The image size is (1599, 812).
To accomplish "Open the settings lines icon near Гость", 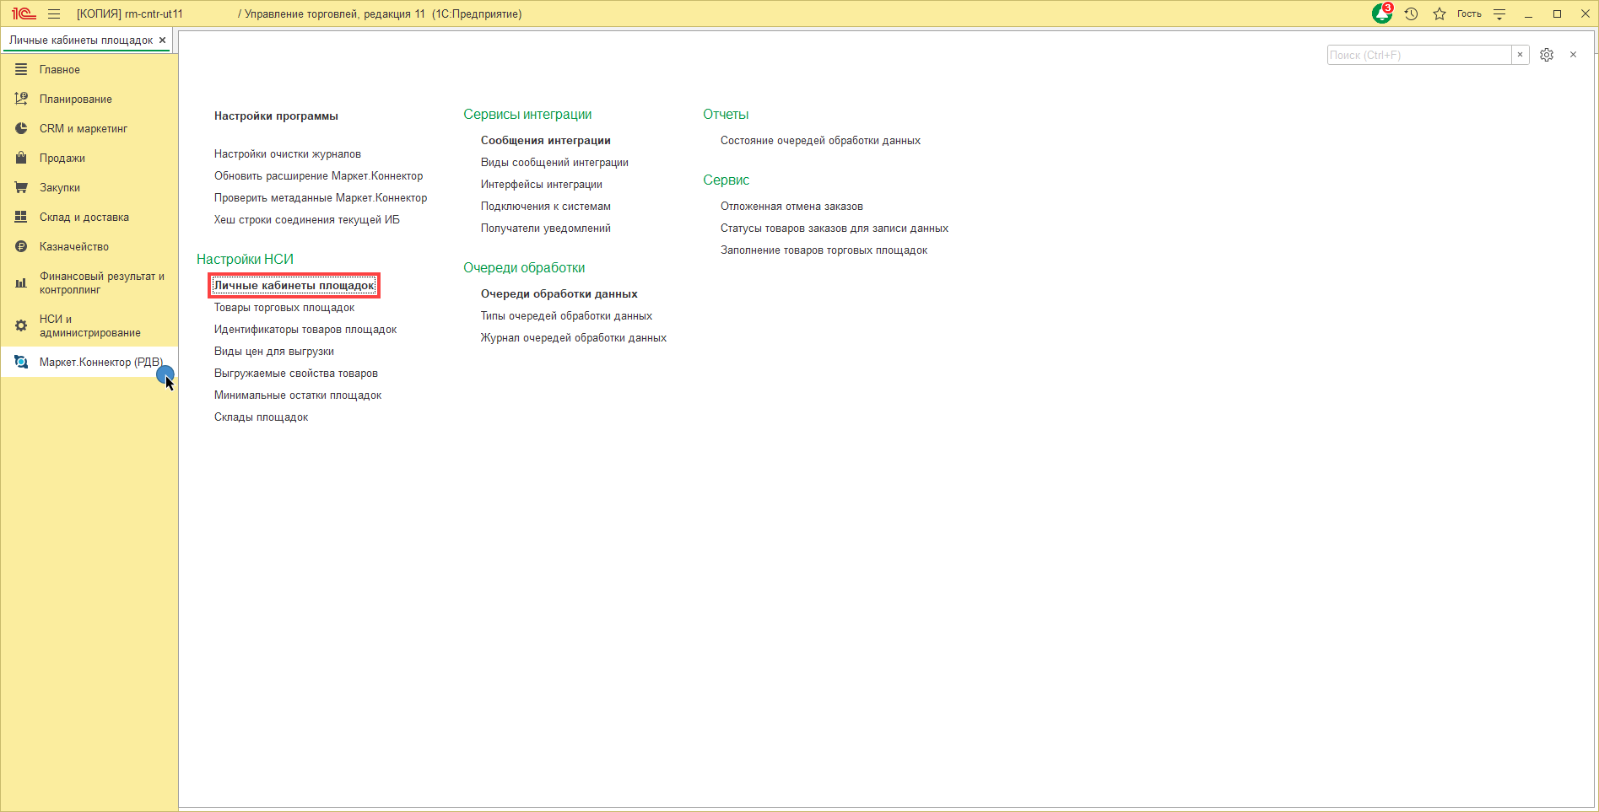I will tap(1499, 13).
